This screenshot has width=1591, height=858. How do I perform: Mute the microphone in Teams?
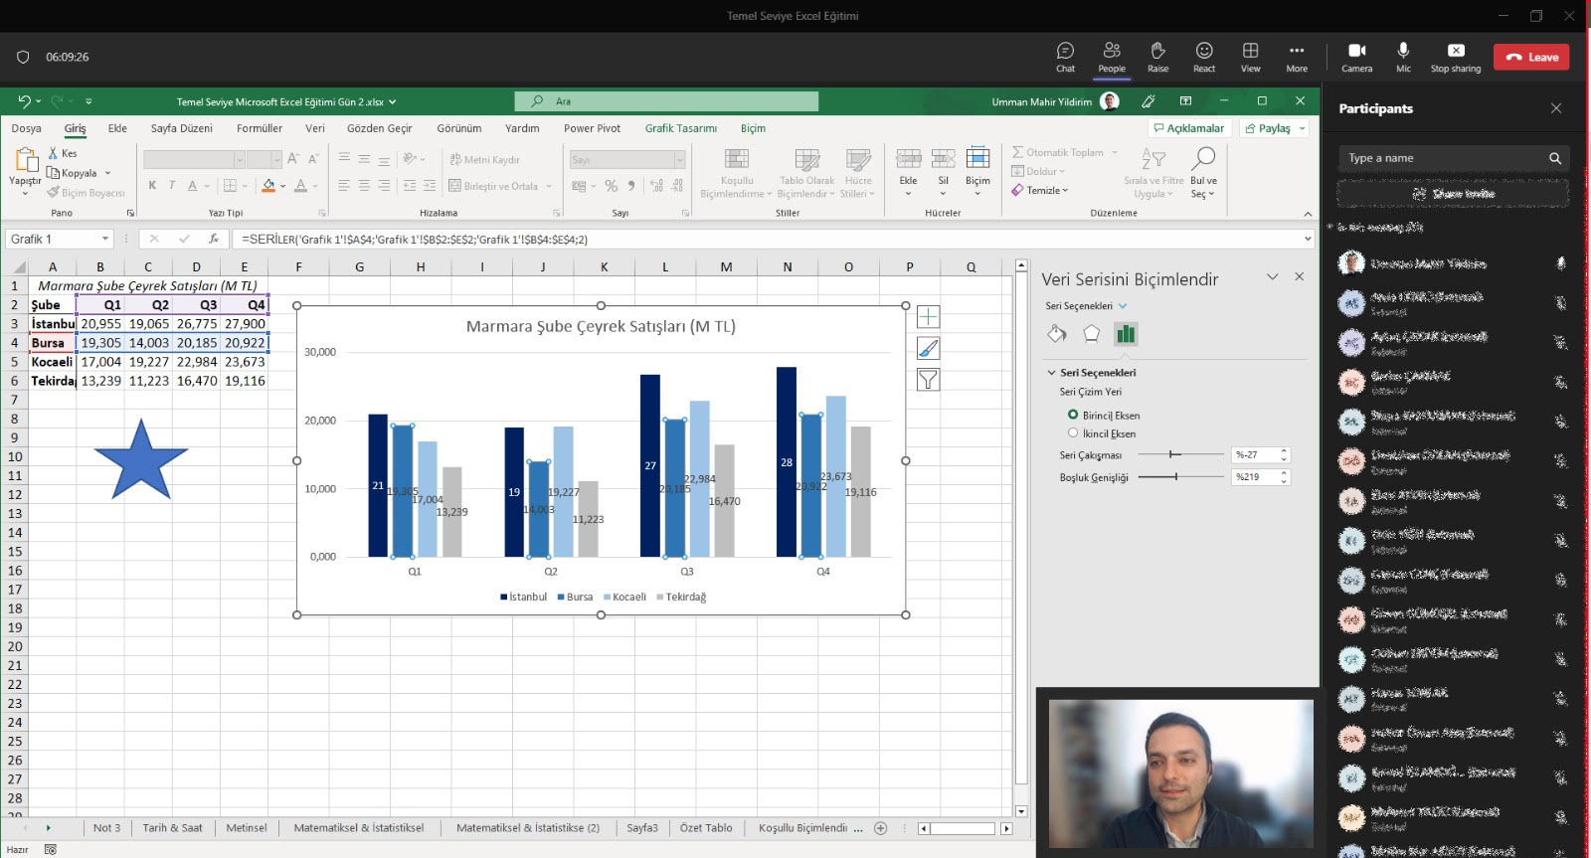(x=1403, y=57)
